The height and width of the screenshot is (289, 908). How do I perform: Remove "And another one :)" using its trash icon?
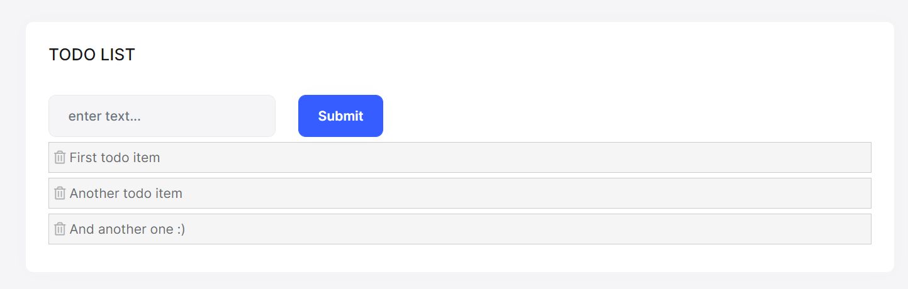[x=60, y=229]
